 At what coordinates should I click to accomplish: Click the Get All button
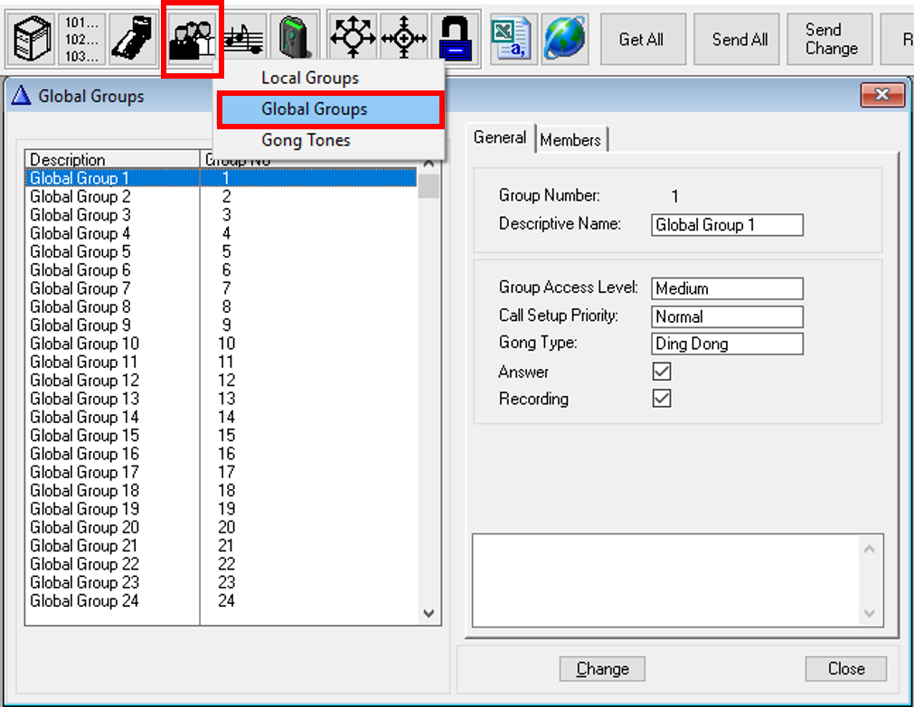643,39
